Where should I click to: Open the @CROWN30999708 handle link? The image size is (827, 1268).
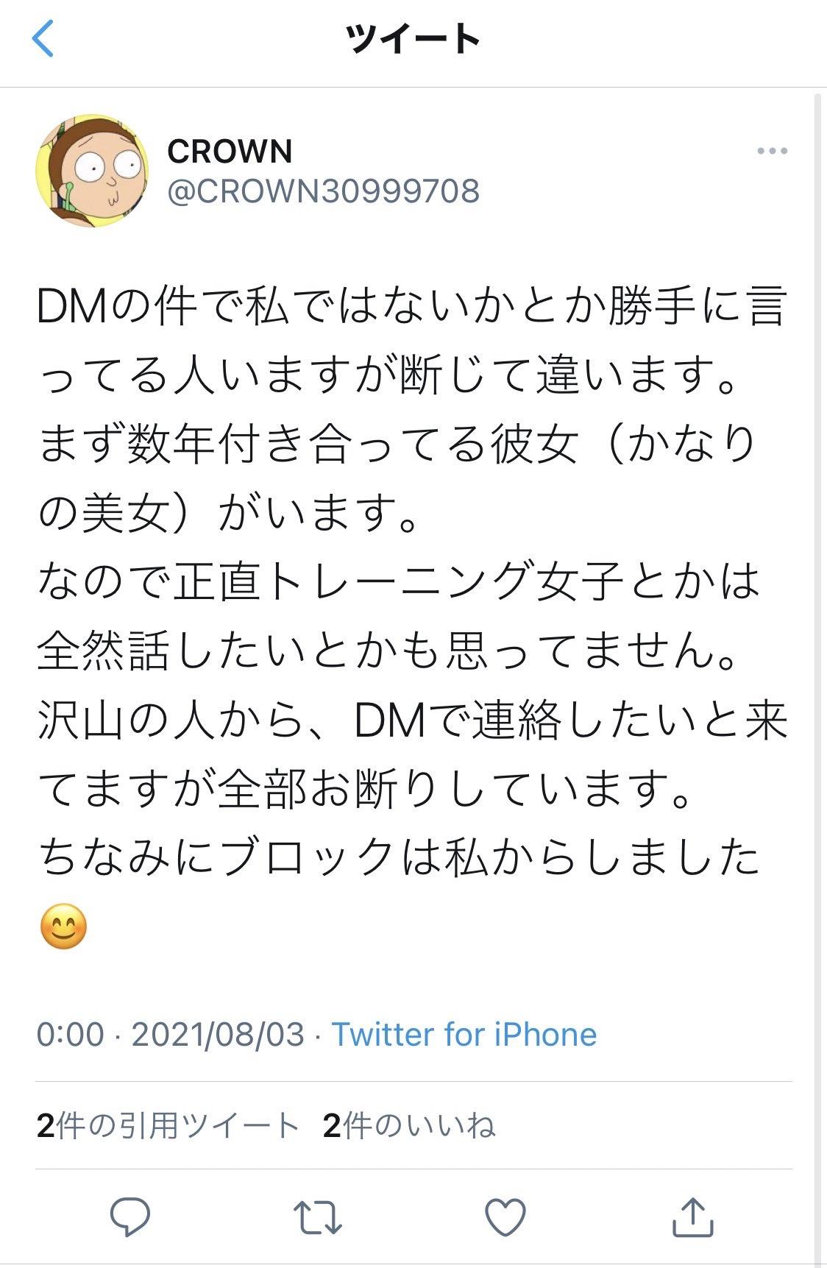pos(323,191)
